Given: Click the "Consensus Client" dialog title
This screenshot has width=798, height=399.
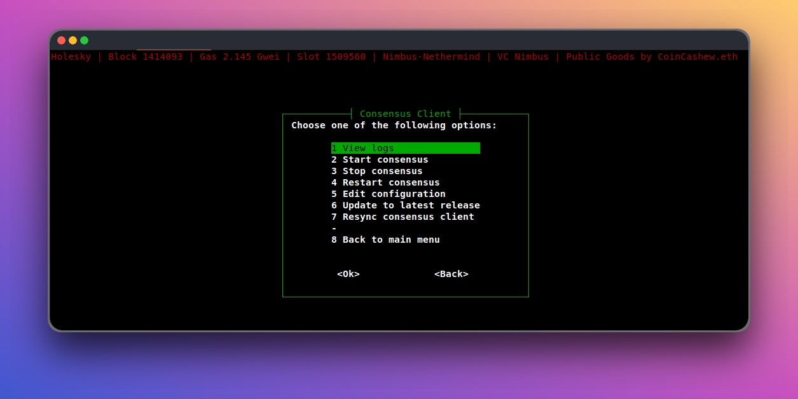Looking at the screenshot, I should point(406,114).
